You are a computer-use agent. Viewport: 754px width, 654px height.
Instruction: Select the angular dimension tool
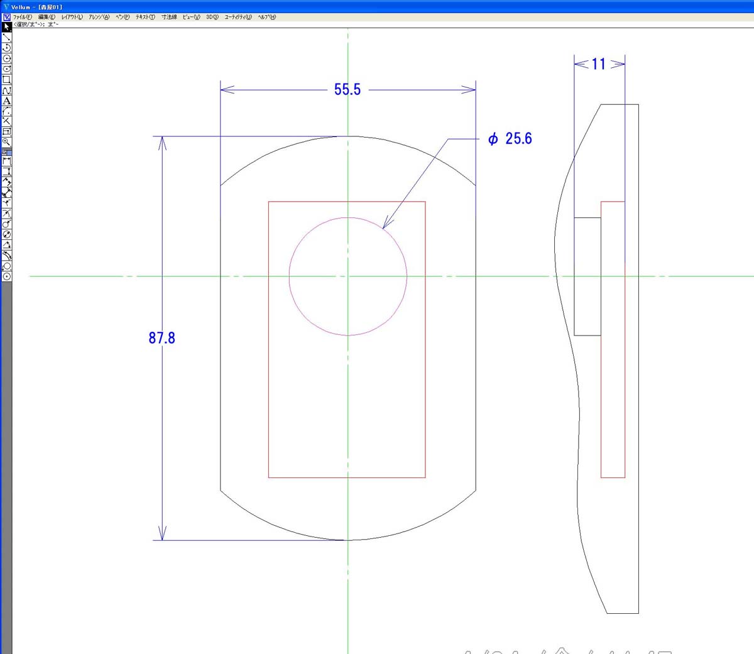tap(6, 245)
